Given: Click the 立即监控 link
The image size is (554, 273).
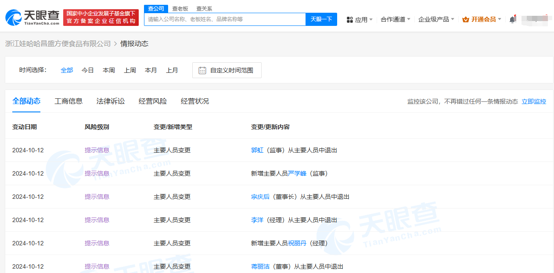Looking at the screenshot, I should 534,101.
